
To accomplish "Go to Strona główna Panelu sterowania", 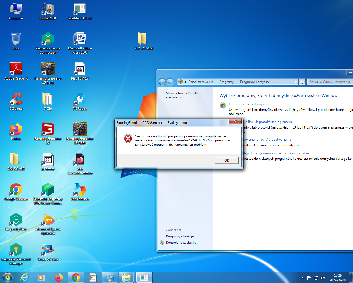I will [182, 95].
